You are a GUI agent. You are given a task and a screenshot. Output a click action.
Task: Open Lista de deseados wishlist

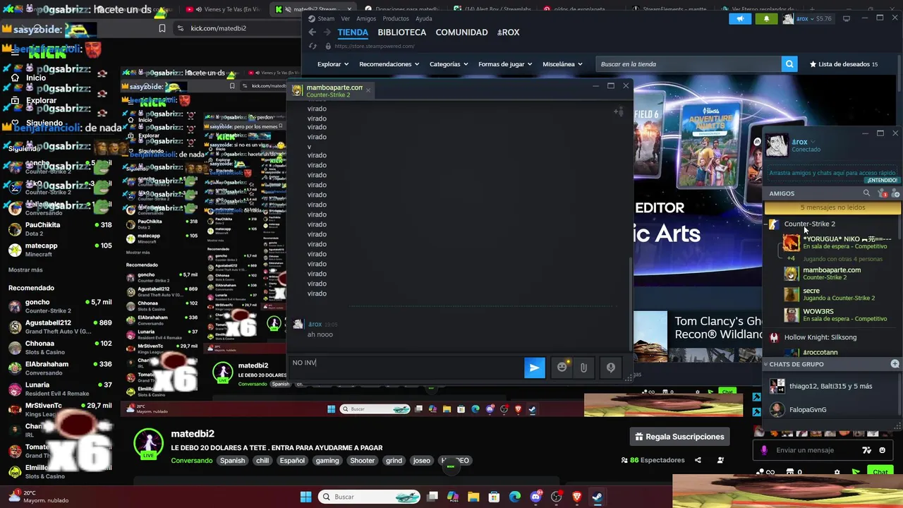pyautogui.click(x=844, y=64)
